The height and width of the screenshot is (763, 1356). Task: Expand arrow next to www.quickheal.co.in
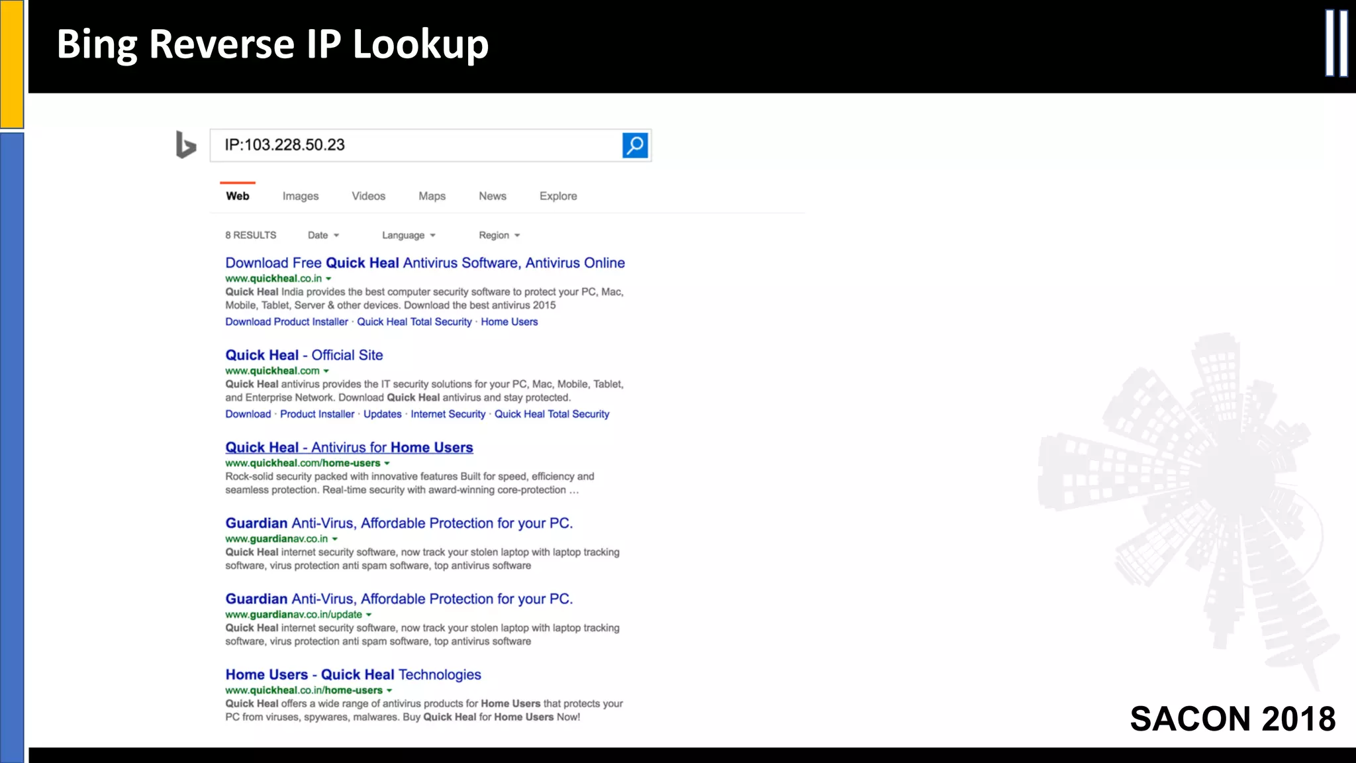click(328, 279)
